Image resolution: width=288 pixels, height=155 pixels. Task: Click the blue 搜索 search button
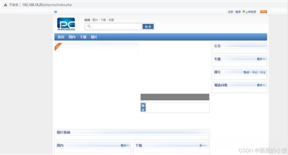point(148,27)
